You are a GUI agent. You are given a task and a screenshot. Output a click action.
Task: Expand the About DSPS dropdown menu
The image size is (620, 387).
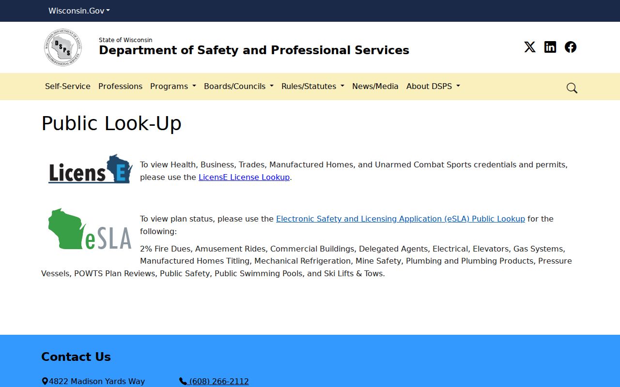pos(433,86)
